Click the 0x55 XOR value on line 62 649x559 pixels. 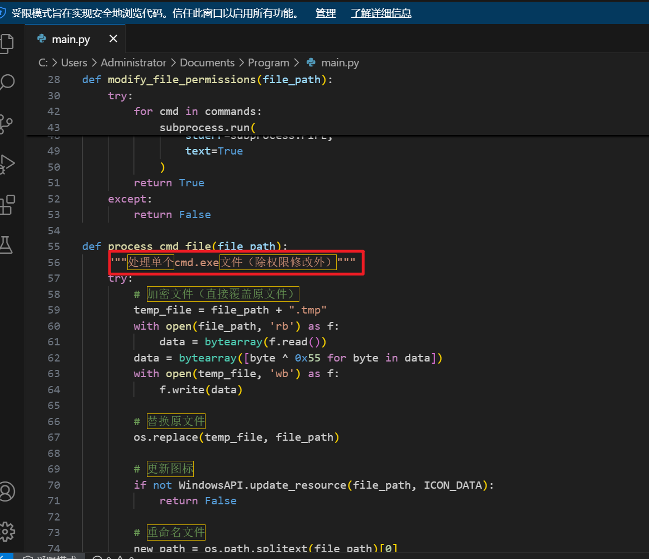click(x=308, y=358)
